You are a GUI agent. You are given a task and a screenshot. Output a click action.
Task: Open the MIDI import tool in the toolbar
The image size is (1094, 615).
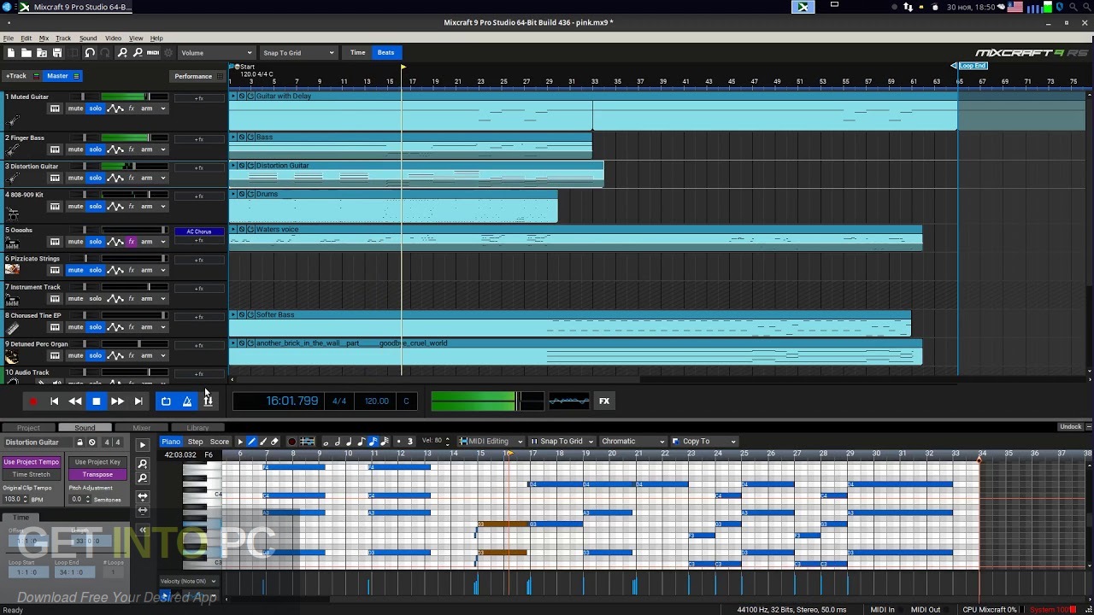pos(152,52)
